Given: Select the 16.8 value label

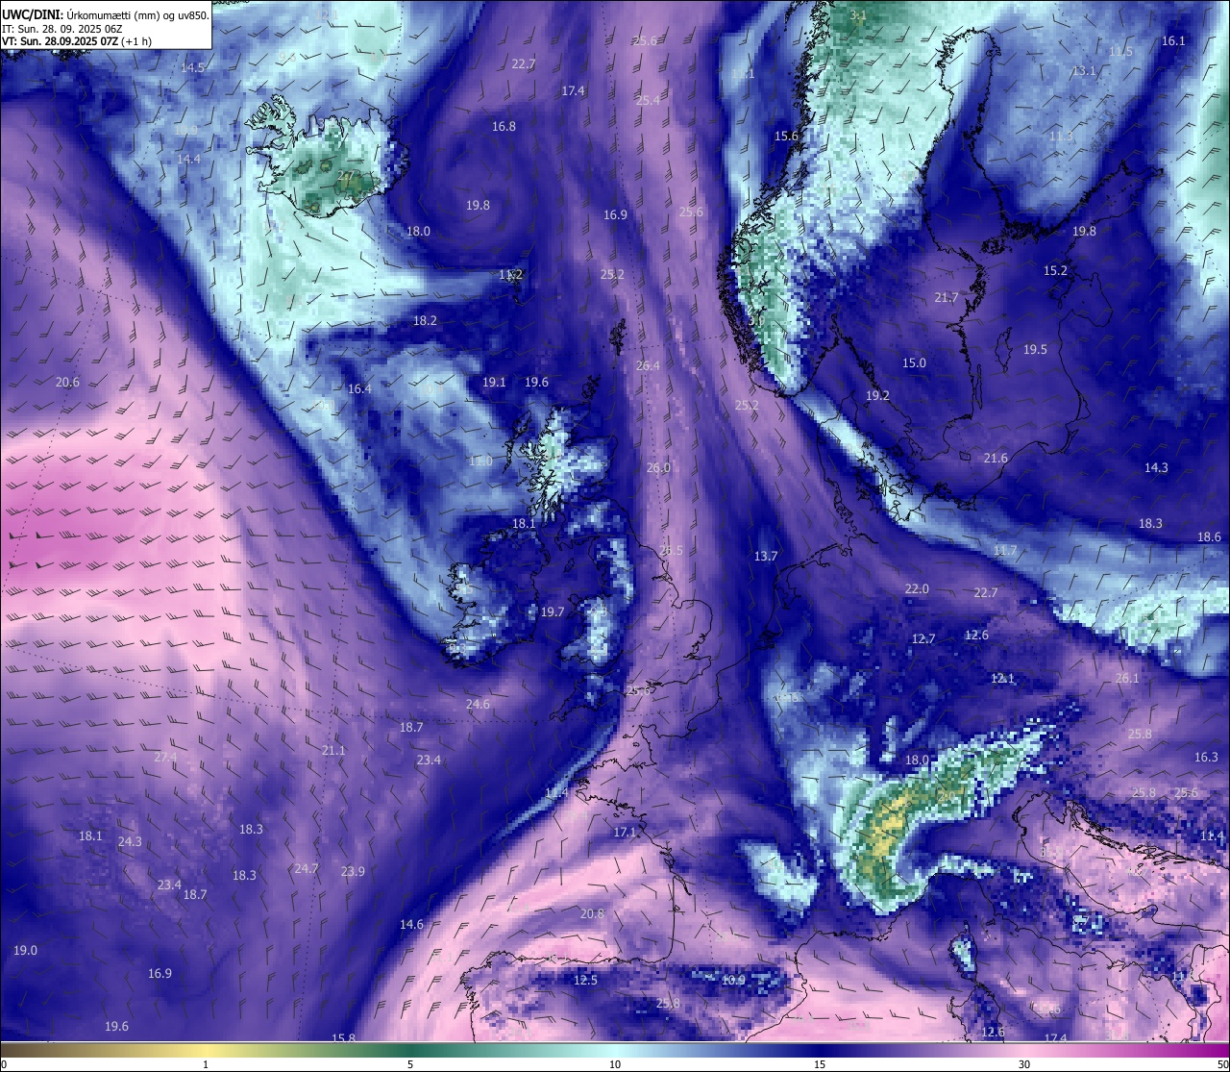Looking at the screenshot, I should pyautogui.click(x=504, y=126).
